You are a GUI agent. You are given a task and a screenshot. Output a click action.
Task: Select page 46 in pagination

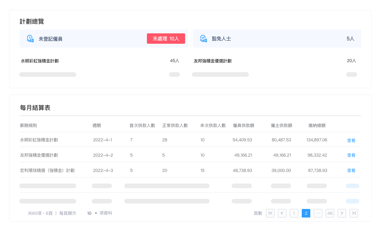click(330, 213)
